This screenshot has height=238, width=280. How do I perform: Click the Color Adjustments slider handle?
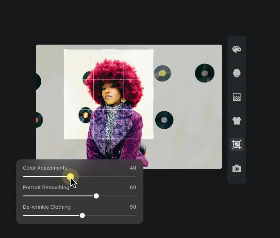(70, 176)
